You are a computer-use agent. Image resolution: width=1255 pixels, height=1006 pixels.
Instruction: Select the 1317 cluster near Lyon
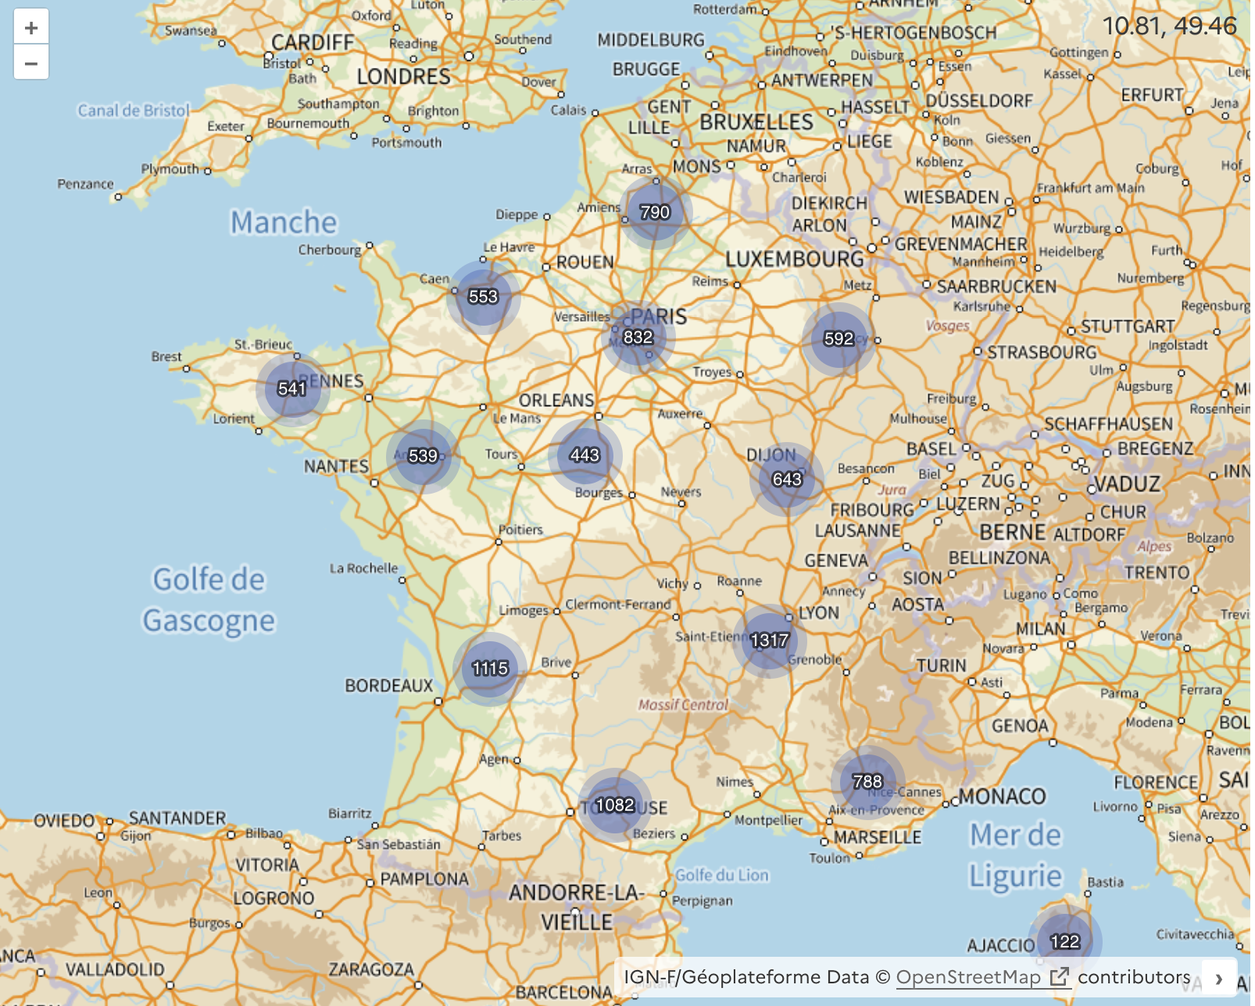tap(771, 640)
